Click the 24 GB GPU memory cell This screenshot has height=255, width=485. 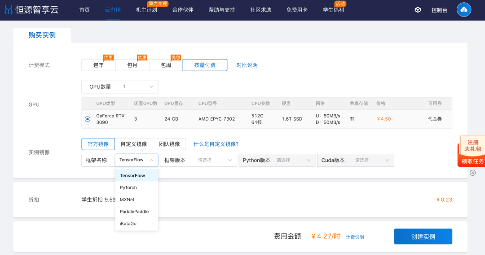171,119
